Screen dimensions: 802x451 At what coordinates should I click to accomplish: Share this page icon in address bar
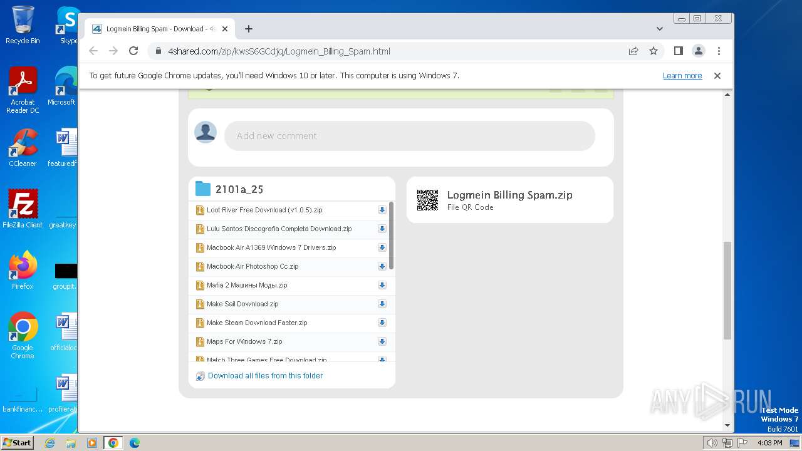click(x=633, y=51)
